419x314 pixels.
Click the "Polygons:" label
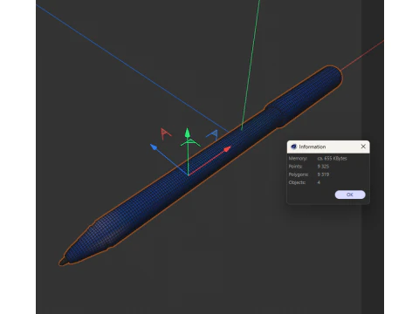click(x=299, y=174)
